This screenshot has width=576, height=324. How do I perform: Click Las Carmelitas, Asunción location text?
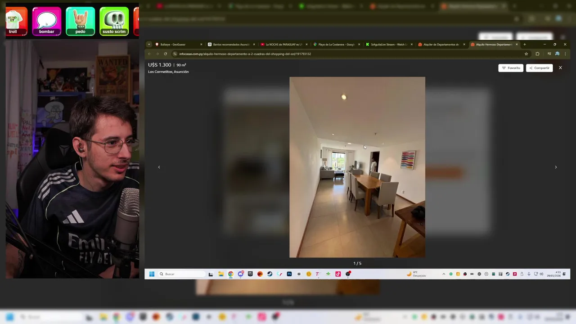(x=168, y=72)
